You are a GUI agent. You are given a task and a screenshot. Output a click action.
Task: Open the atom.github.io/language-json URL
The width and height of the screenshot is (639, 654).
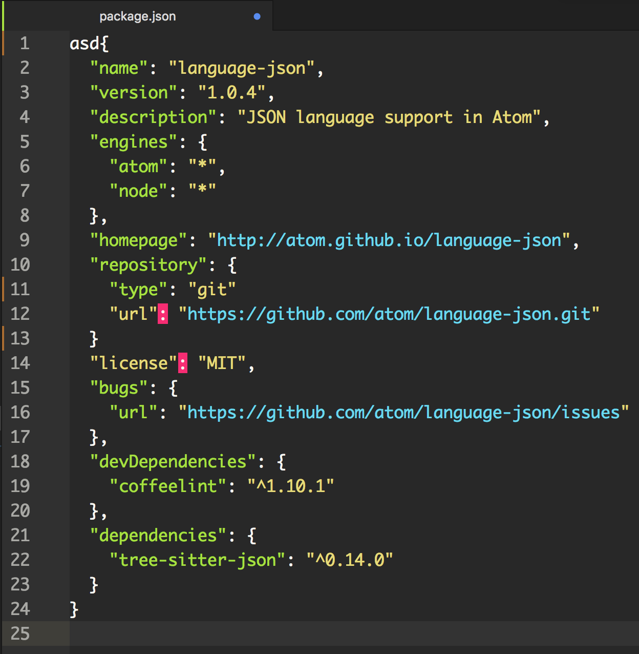389,240
